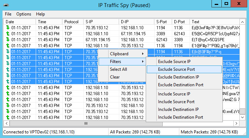Screen dimensions: 249x138
Task: Click the green arrow icon on the last visible row
Action: point(8,117)
